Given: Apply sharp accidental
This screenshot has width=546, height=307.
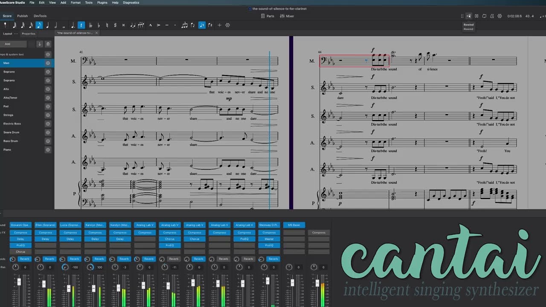Looking at the screenshot, I should (x=115, y=25).
